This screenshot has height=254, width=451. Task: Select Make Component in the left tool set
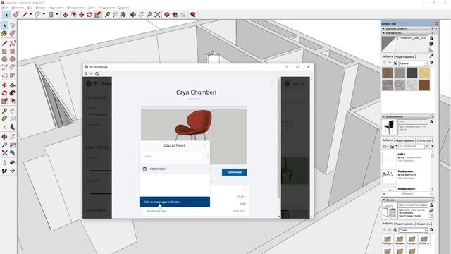13,25
